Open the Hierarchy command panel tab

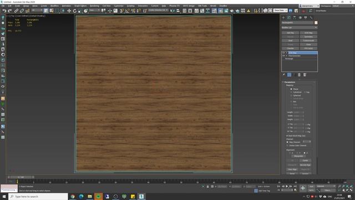click(295, 17)
